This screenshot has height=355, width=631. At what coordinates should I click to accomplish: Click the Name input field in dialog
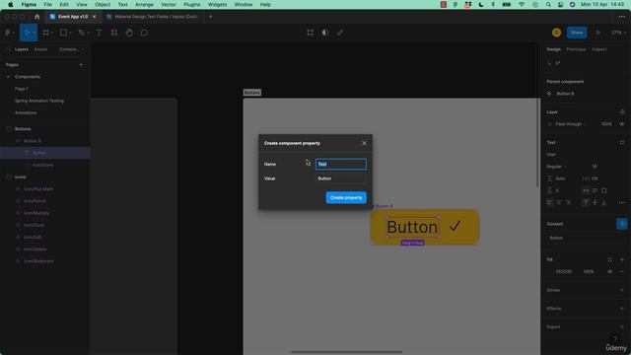click(x=341, y=165)
